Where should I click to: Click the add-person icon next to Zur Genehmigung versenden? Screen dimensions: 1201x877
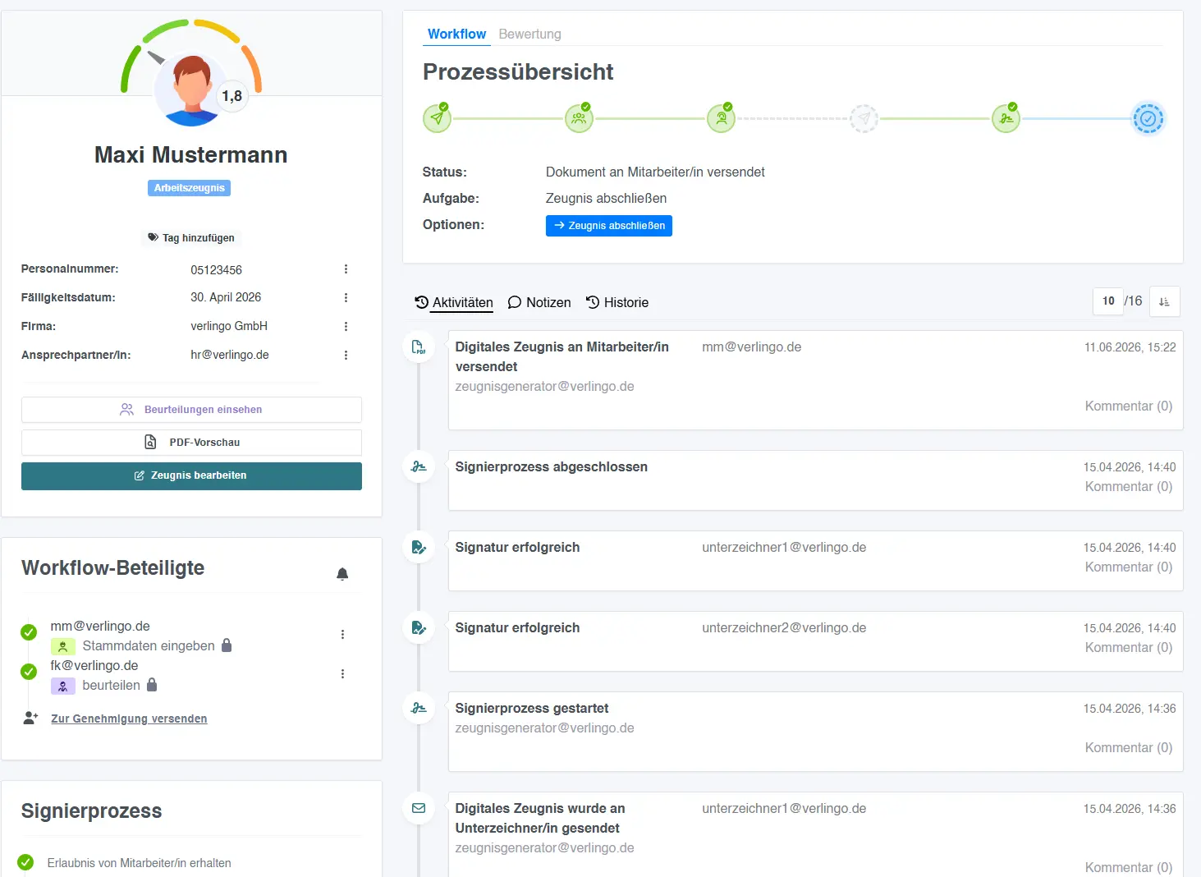click(x=30, y=718)
